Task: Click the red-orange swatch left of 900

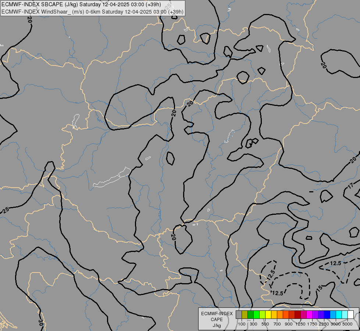Action: (x=286, y=314)
